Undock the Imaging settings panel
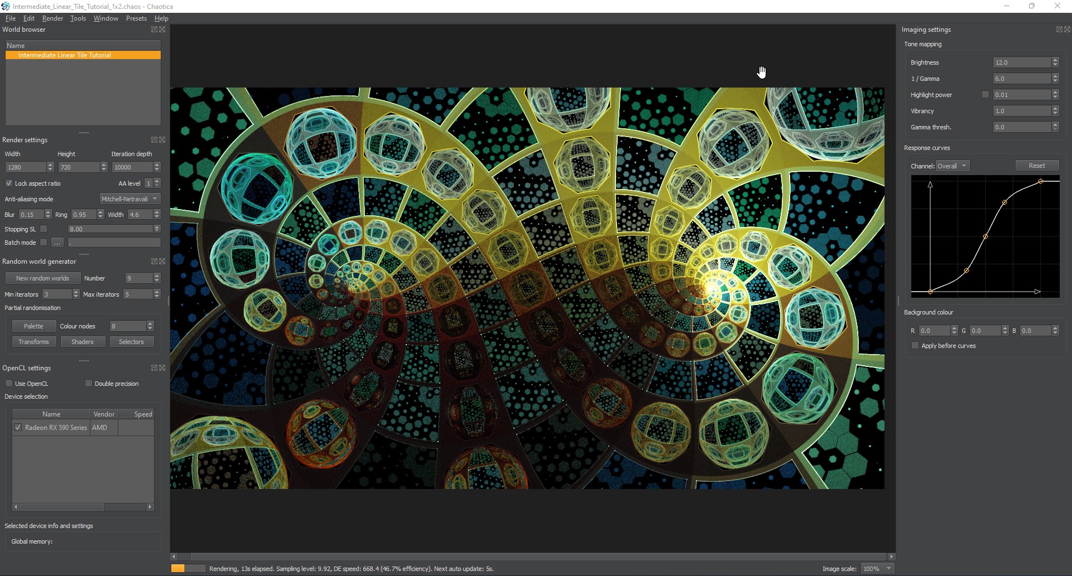The image size is (1072, 576). (x=1059, y=30)
